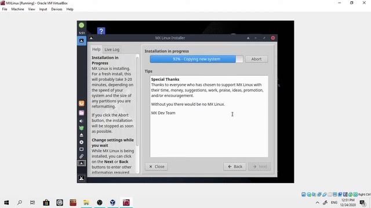Go Back in the installer

235,166
